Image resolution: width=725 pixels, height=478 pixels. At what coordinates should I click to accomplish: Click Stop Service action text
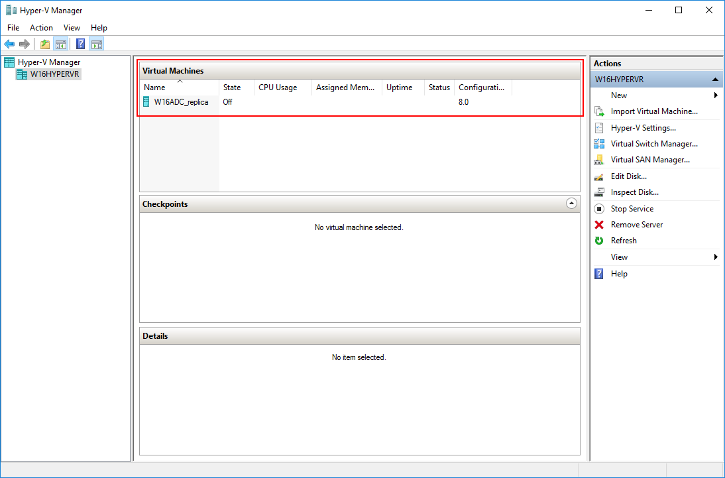(632, 209)
